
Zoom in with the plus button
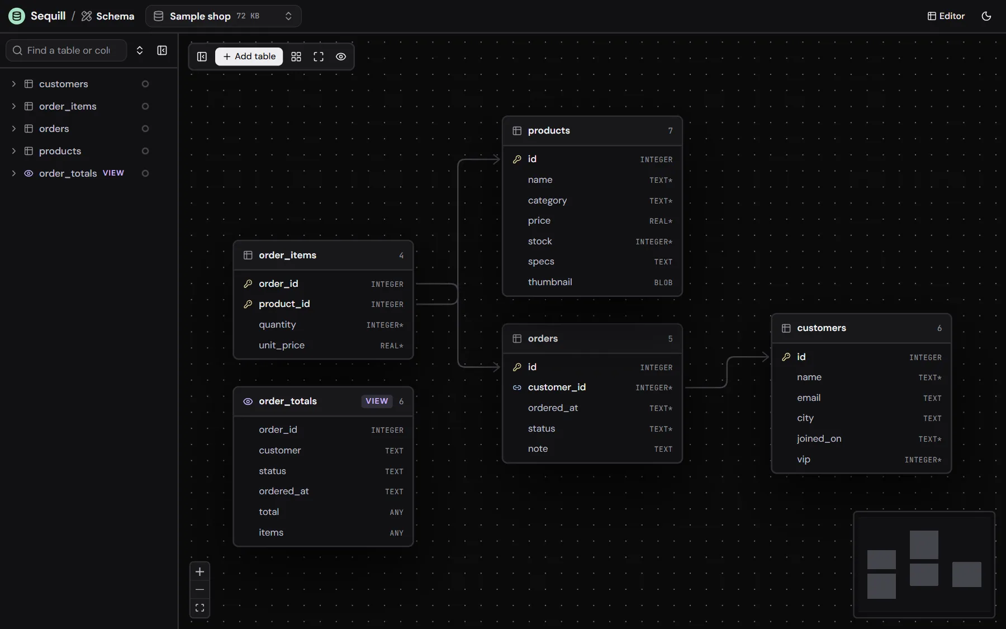200,571
